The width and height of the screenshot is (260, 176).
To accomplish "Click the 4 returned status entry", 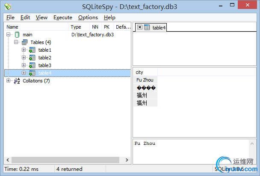I will pos(69,169).
